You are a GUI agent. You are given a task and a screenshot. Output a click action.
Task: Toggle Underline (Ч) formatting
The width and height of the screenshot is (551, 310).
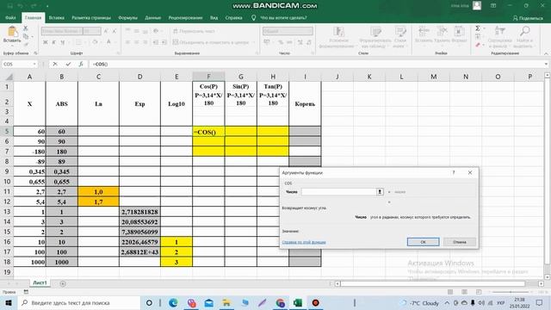point(63,42)
